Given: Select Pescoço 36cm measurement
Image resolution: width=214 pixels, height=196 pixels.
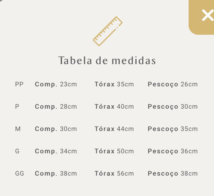Looking at the screenshot, I should point(173,151).
